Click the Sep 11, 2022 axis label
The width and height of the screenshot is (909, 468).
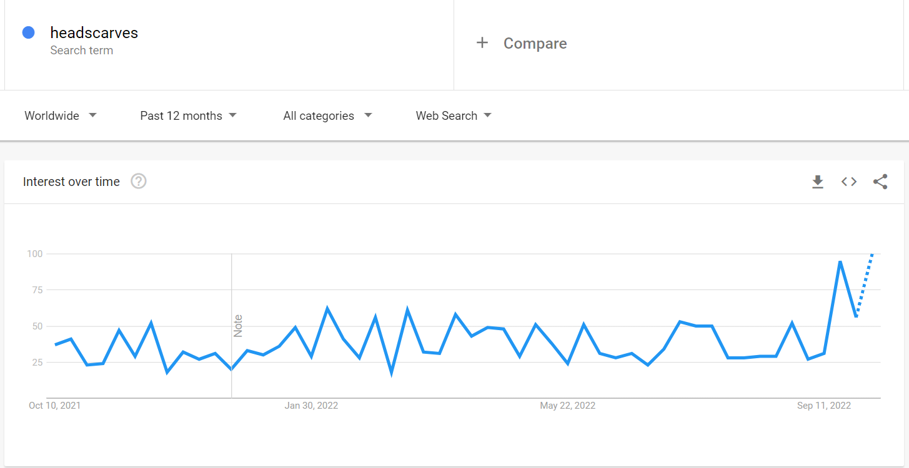[x=824, y=406]
